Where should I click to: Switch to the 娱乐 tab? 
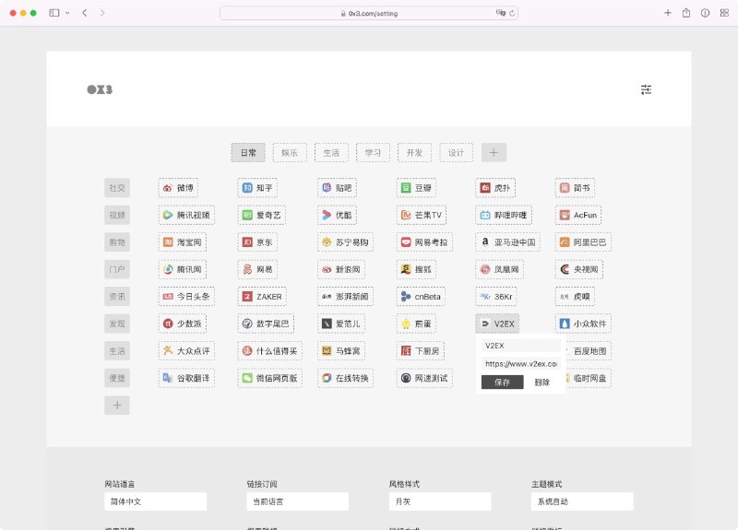point(290,153)
